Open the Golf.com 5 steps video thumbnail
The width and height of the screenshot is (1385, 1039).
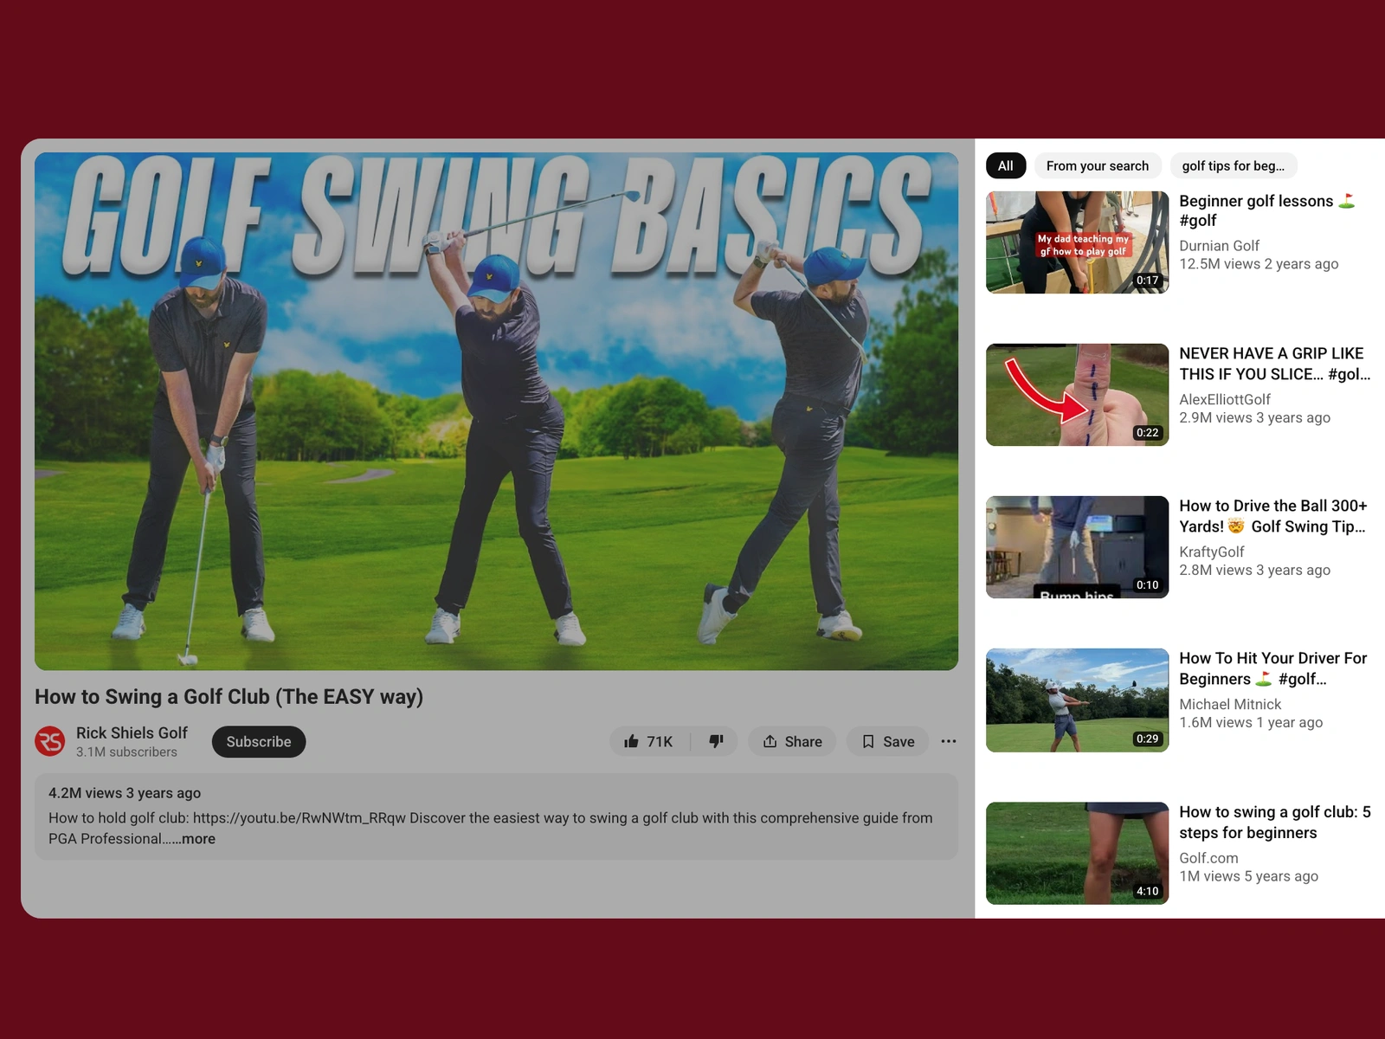[1077, 853]
